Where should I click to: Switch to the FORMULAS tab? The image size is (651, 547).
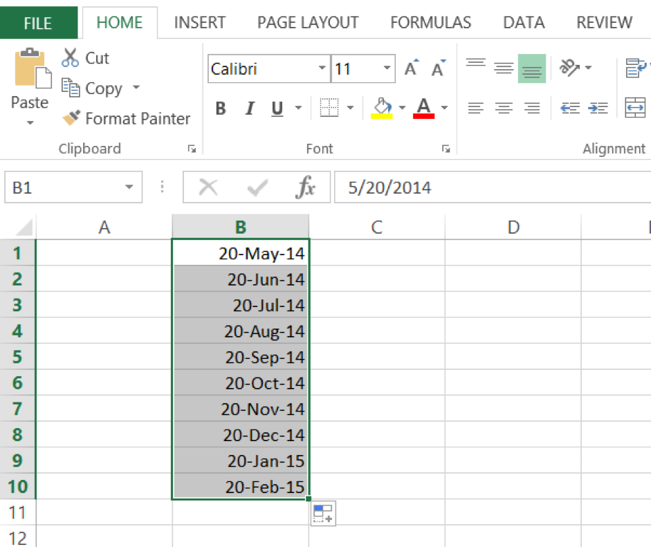click(x=430, y=23)
